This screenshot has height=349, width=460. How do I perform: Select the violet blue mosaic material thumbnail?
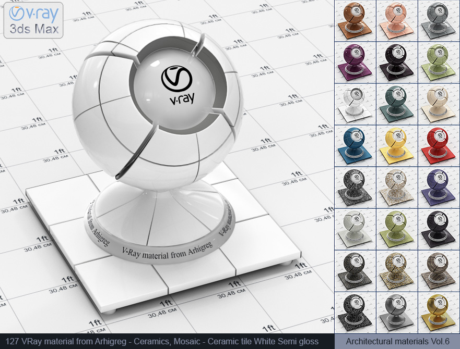439,188
